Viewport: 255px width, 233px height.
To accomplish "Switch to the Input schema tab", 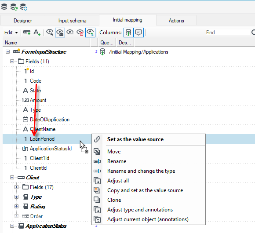I will pyautogui.click(x=72, y=21).
